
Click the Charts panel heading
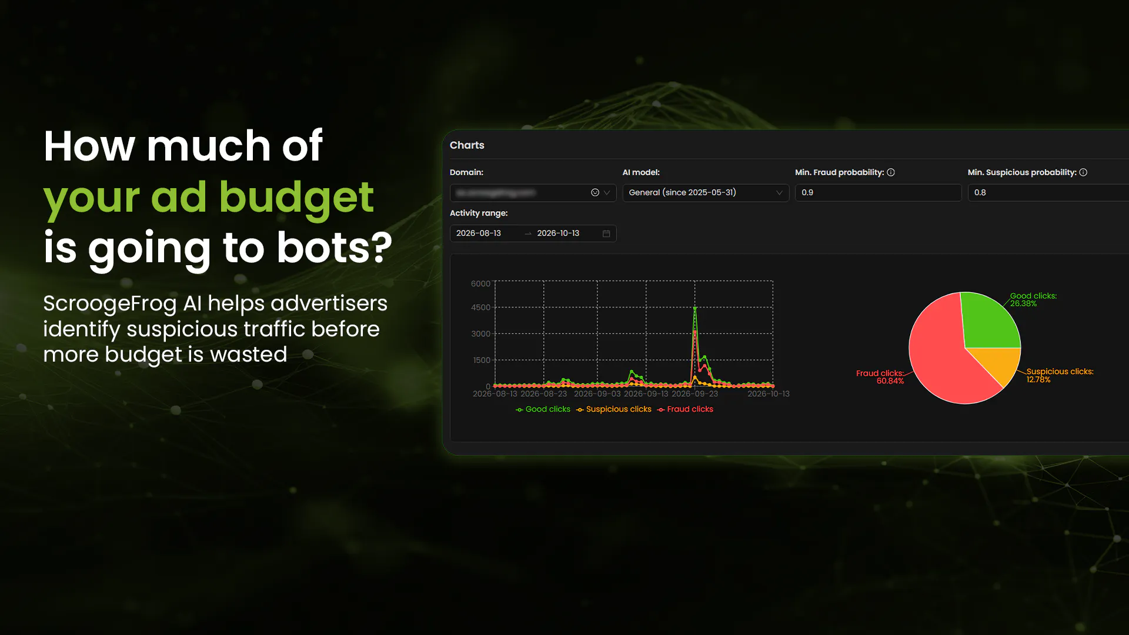[x=467, y=145]
